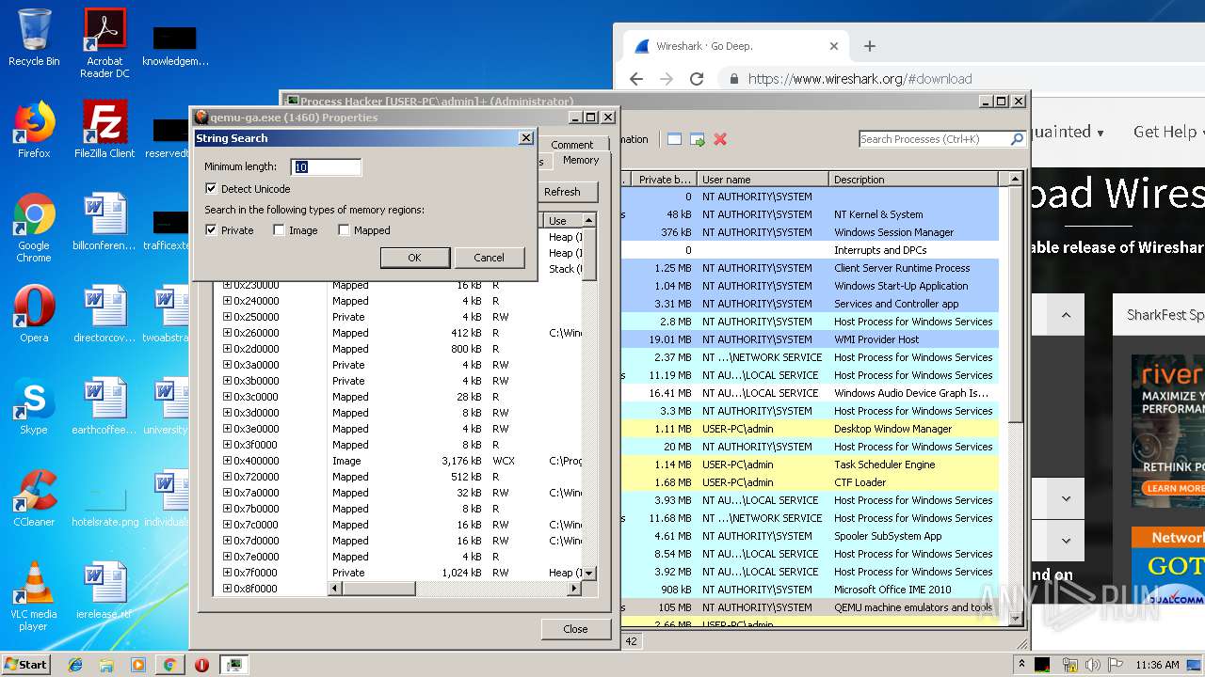Click the Process Hacker find window icon

(x=674, y=139)
